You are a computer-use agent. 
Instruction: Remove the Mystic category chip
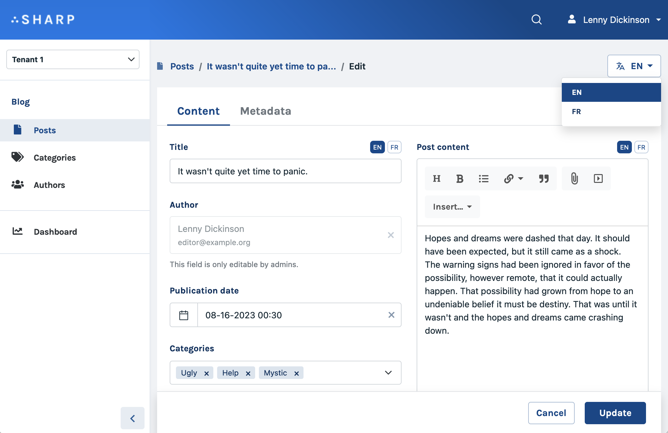pos(296,373)
